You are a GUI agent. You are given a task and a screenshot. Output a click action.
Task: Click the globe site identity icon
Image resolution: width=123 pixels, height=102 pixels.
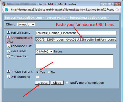click(x=6, y=9)
